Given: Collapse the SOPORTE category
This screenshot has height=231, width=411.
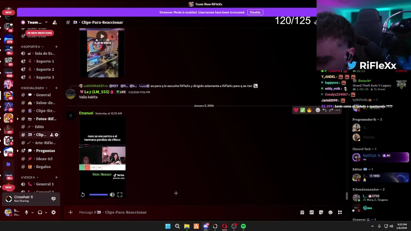Looking at the screenshot, I should pos(32,47).
